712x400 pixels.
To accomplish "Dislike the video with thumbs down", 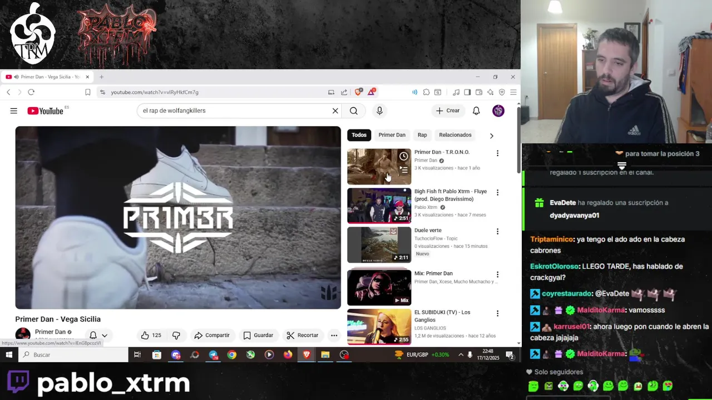I will pyautogui.click(x=176, y=335).
